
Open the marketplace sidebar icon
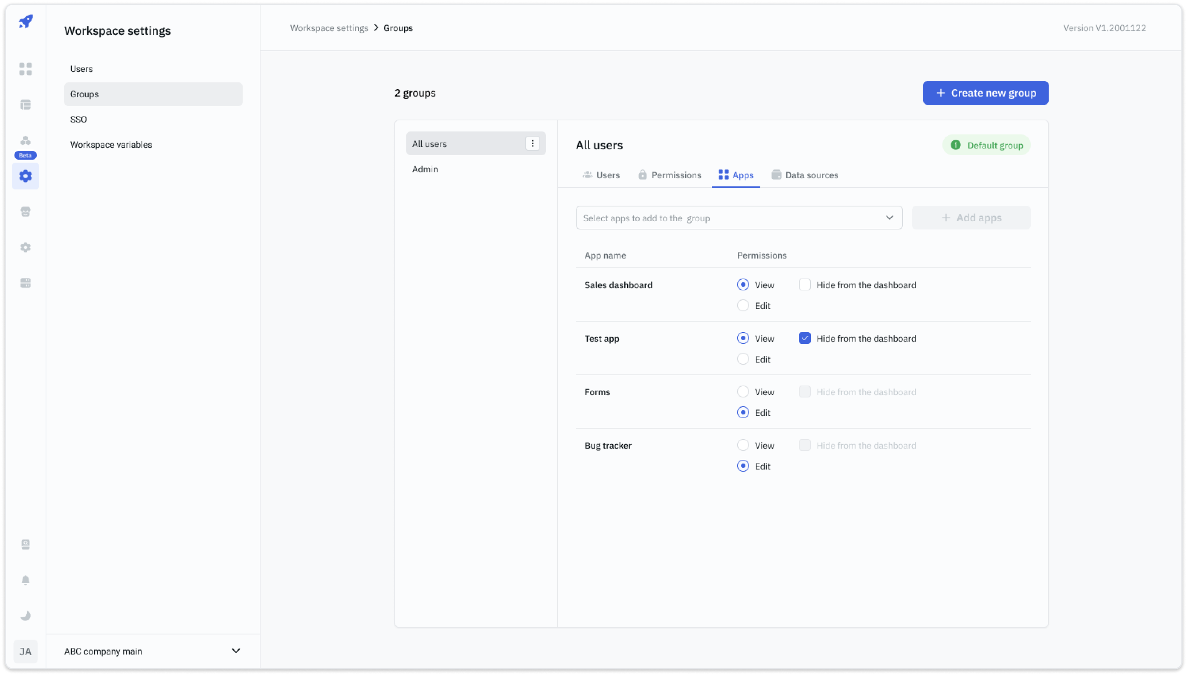pyautogui.click(x=26, y=212)
